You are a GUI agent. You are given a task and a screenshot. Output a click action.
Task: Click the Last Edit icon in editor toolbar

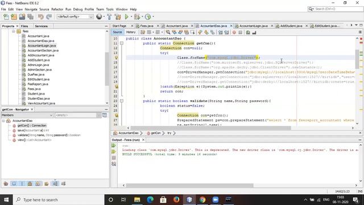tap(143, 32)
